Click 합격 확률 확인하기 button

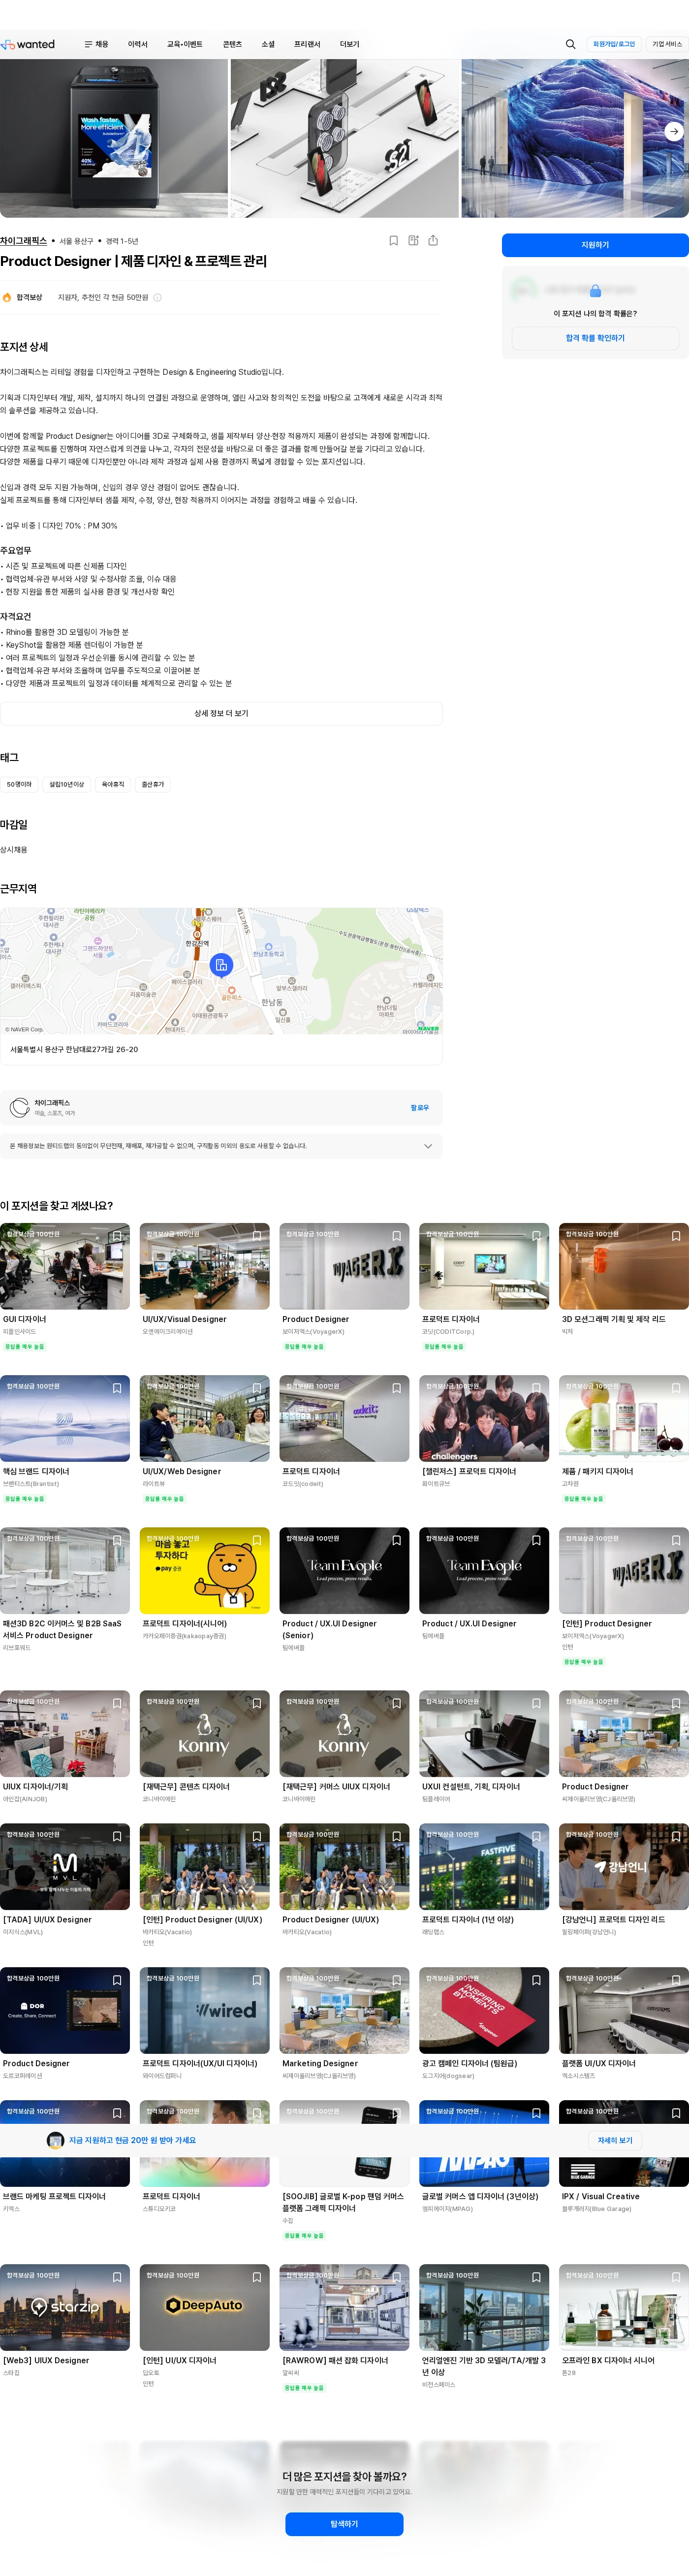point(595,338)
